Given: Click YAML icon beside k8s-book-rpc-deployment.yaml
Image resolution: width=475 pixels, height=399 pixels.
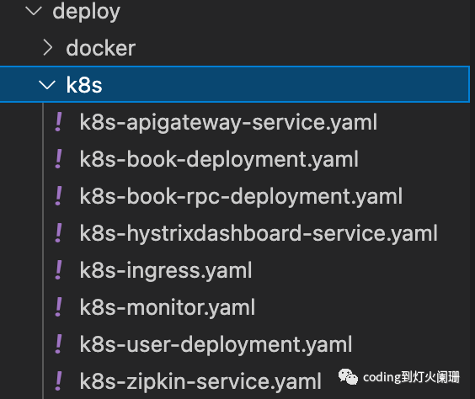Looking at the screenshot, I should pyautogui.click(x=58, y=196).
